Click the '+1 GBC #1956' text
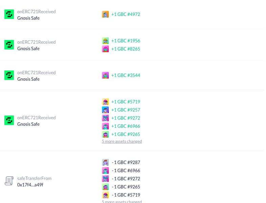 [x=126, y=41]
